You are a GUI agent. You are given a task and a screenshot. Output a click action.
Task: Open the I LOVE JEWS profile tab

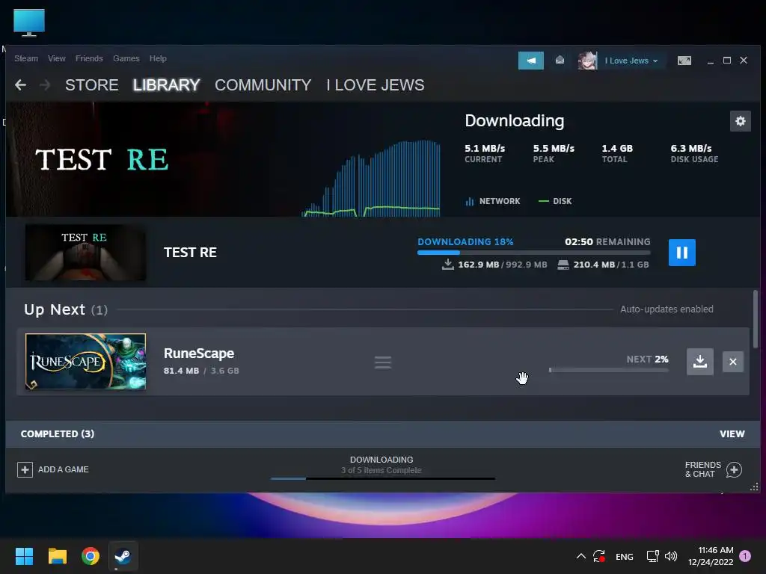click(x=376, y=85)
